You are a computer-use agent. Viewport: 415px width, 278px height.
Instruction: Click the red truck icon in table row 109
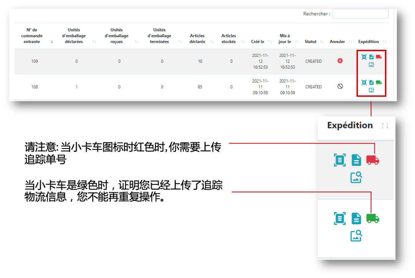[x=378, y=57]
